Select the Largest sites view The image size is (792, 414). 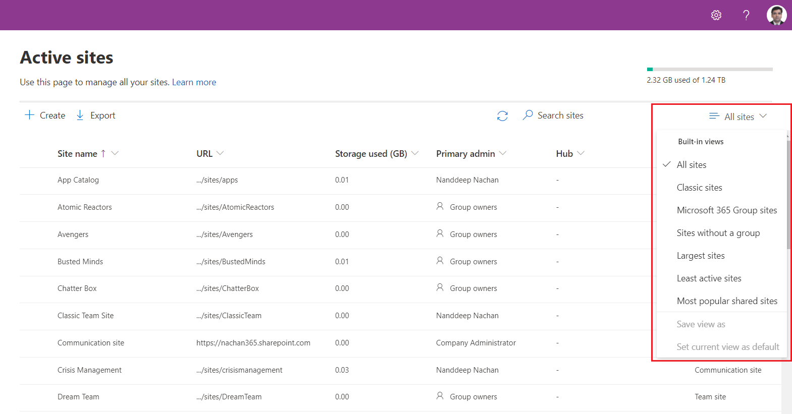(700, 256)
